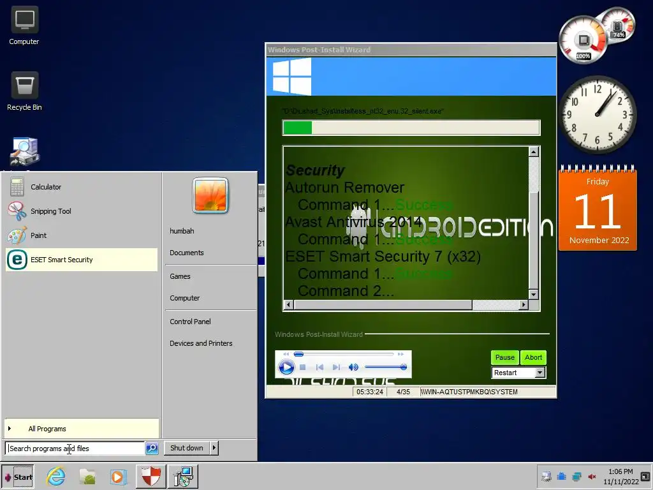Click the Avast Antivirus 2014 log entry
Screen dimensions: 653x490
click(x=353, y=222)
